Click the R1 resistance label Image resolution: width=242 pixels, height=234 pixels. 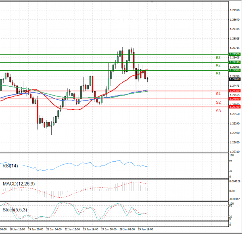218,73
